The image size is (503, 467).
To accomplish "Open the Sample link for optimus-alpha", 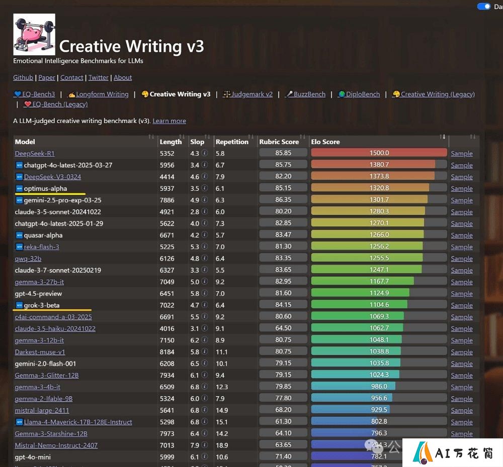I will coord(461,188).
